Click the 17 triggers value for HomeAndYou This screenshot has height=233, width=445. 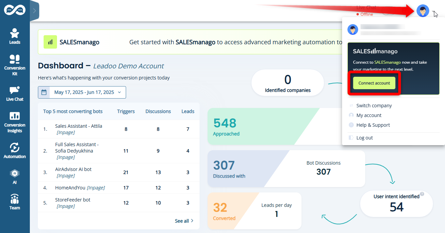[x=126, y=188]
